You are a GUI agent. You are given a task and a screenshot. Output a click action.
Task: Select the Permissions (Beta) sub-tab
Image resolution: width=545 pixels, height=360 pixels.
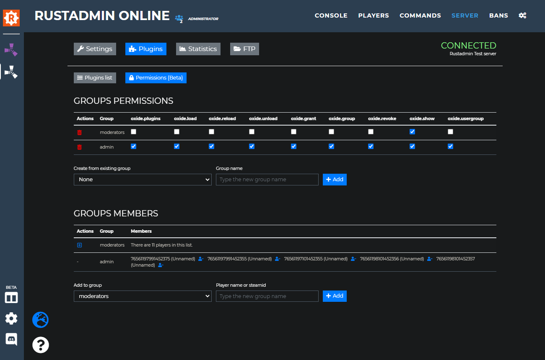pos(156,78)
